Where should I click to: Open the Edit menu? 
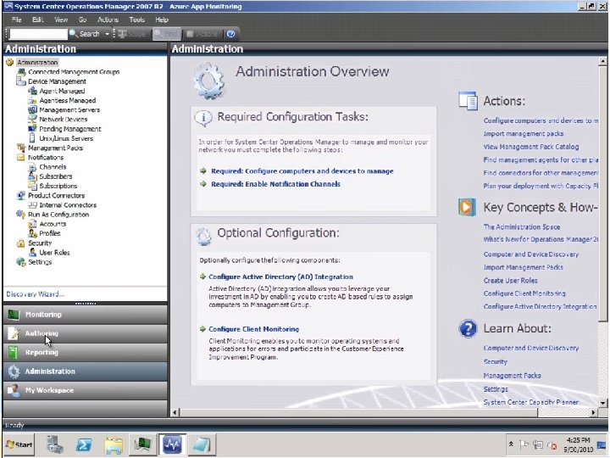click(38, 20)
